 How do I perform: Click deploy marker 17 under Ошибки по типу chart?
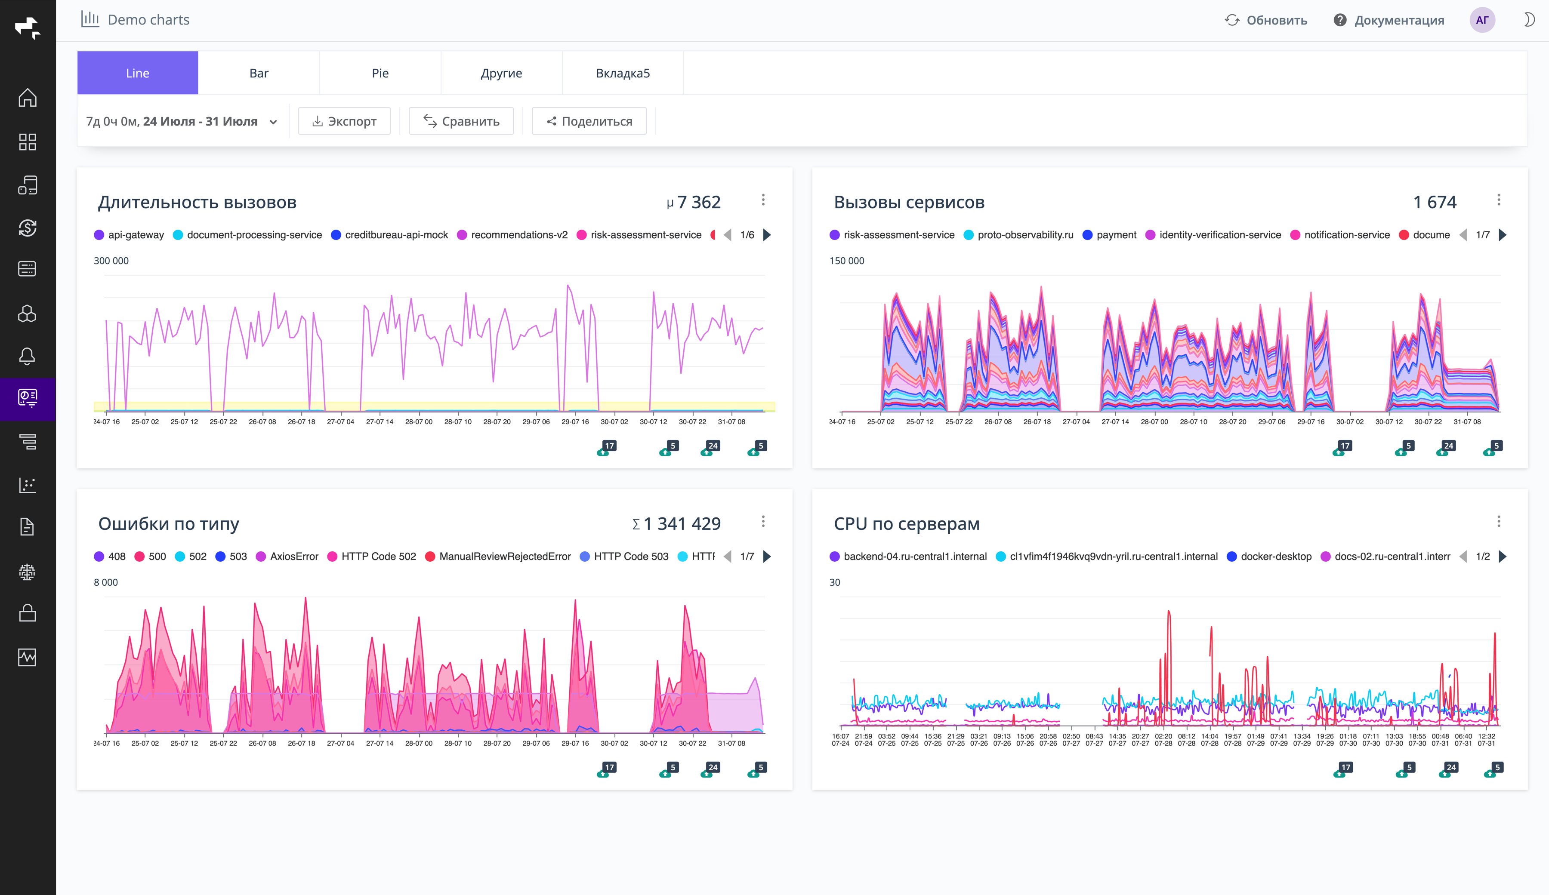point(607,770)
